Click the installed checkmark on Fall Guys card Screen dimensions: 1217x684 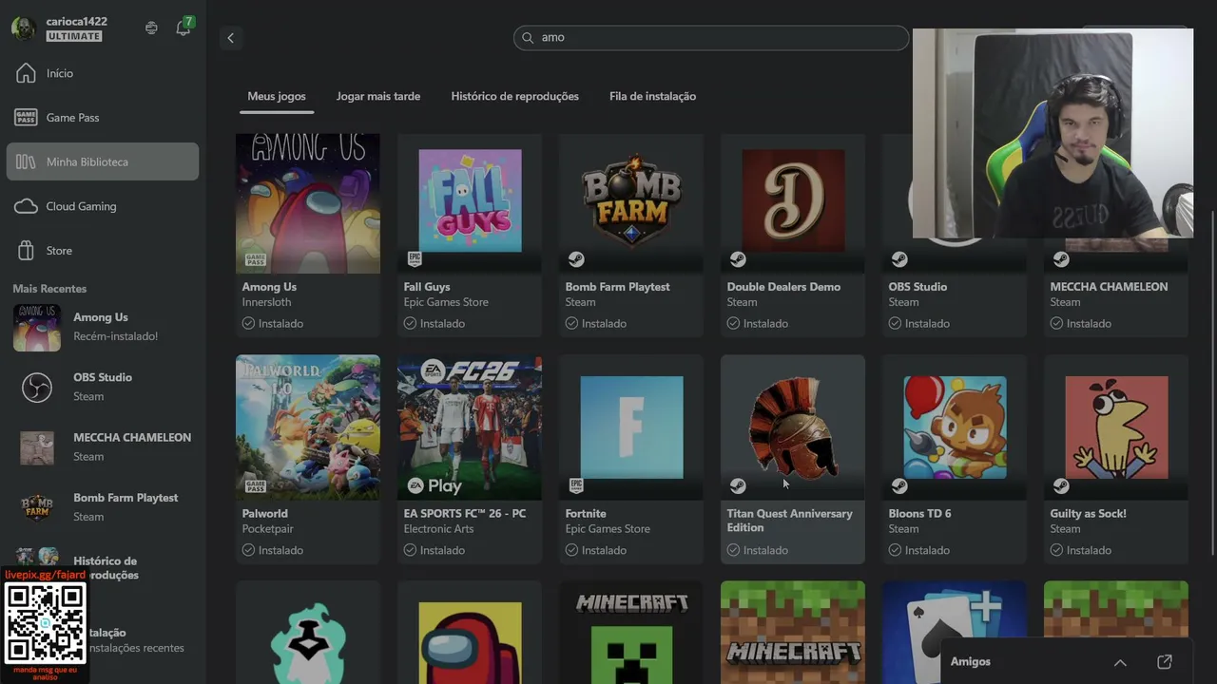coord(410,323)
